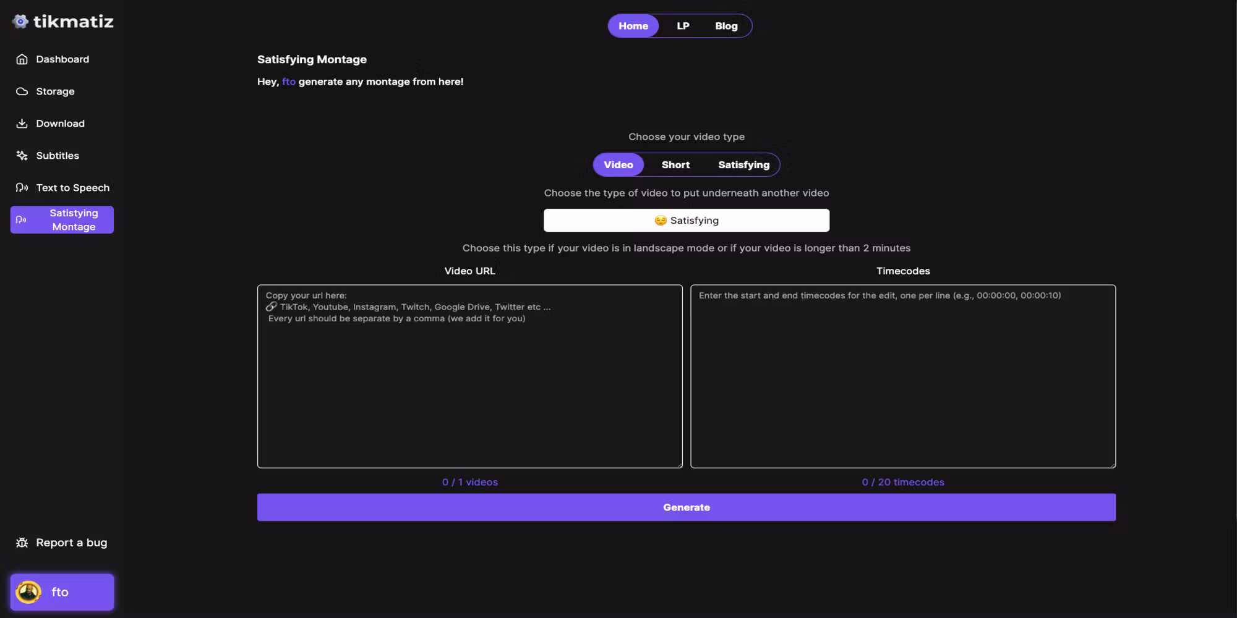Click the Report a bug icon

coord(22,543)
